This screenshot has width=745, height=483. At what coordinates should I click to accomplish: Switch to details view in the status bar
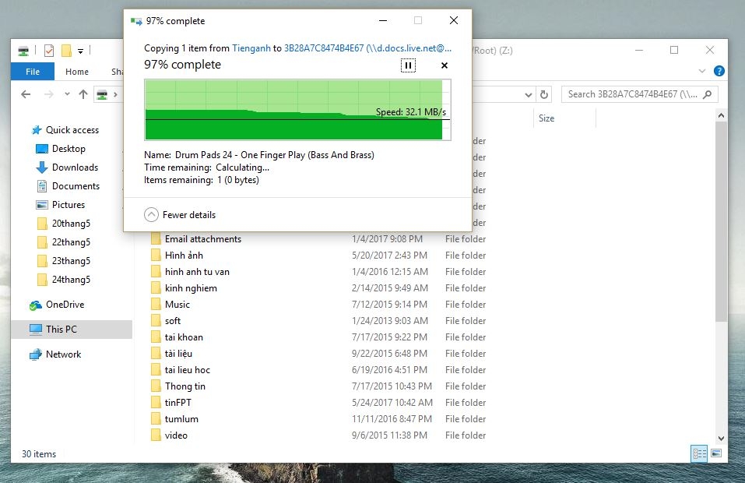699,453
